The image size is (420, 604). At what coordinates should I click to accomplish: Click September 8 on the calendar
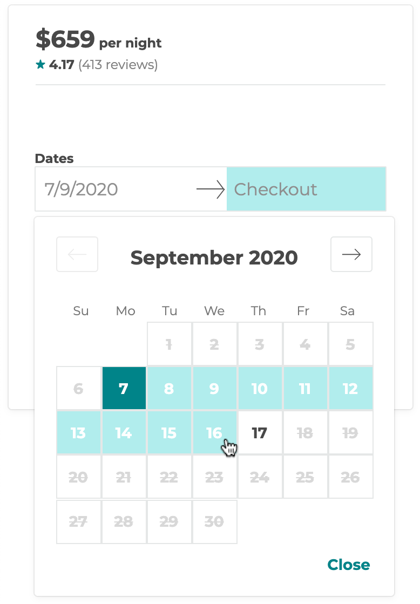(169, 388)
